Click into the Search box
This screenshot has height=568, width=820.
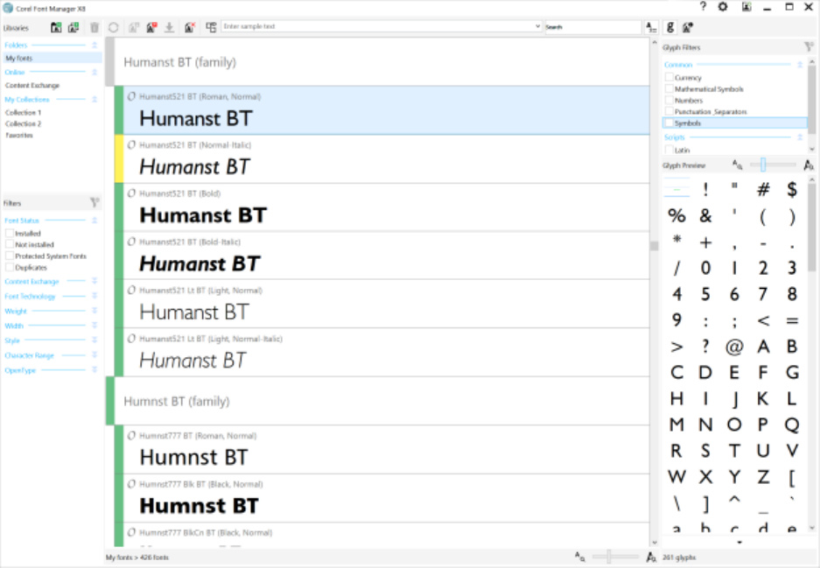point(593,26)
